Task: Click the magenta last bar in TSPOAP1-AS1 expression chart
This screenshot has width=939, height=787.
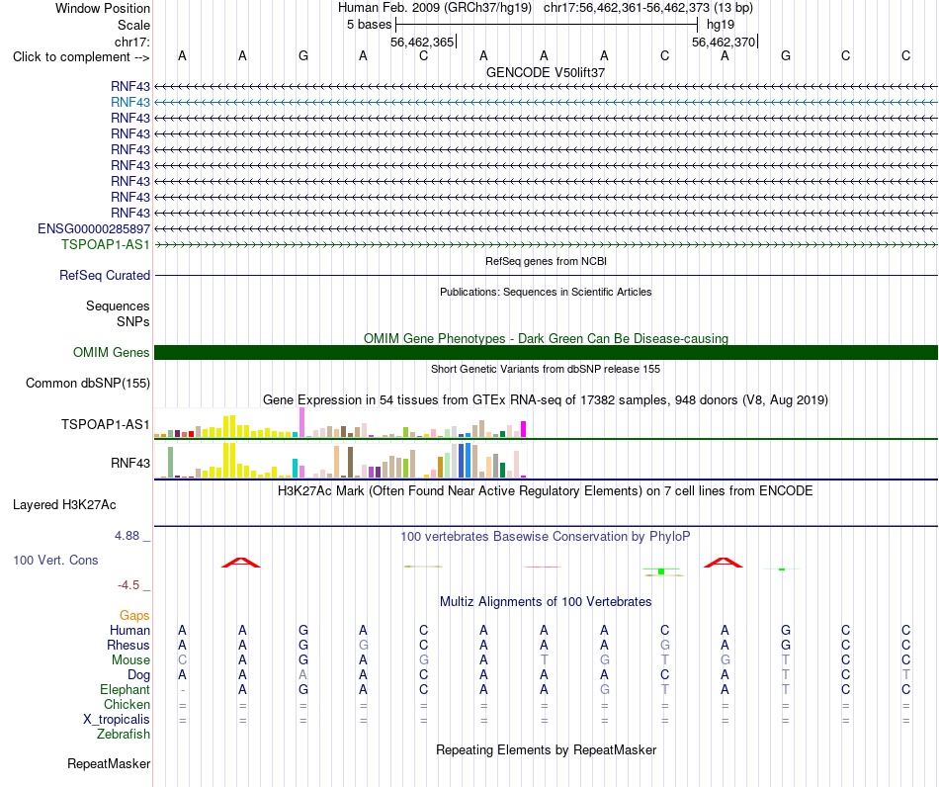Action: (524, 429)
